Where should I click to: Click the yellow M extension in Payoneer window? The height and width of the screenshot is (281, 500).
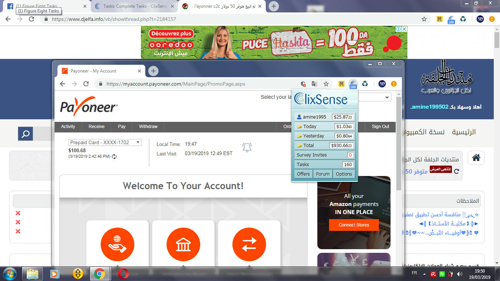(x=341, y=84)
